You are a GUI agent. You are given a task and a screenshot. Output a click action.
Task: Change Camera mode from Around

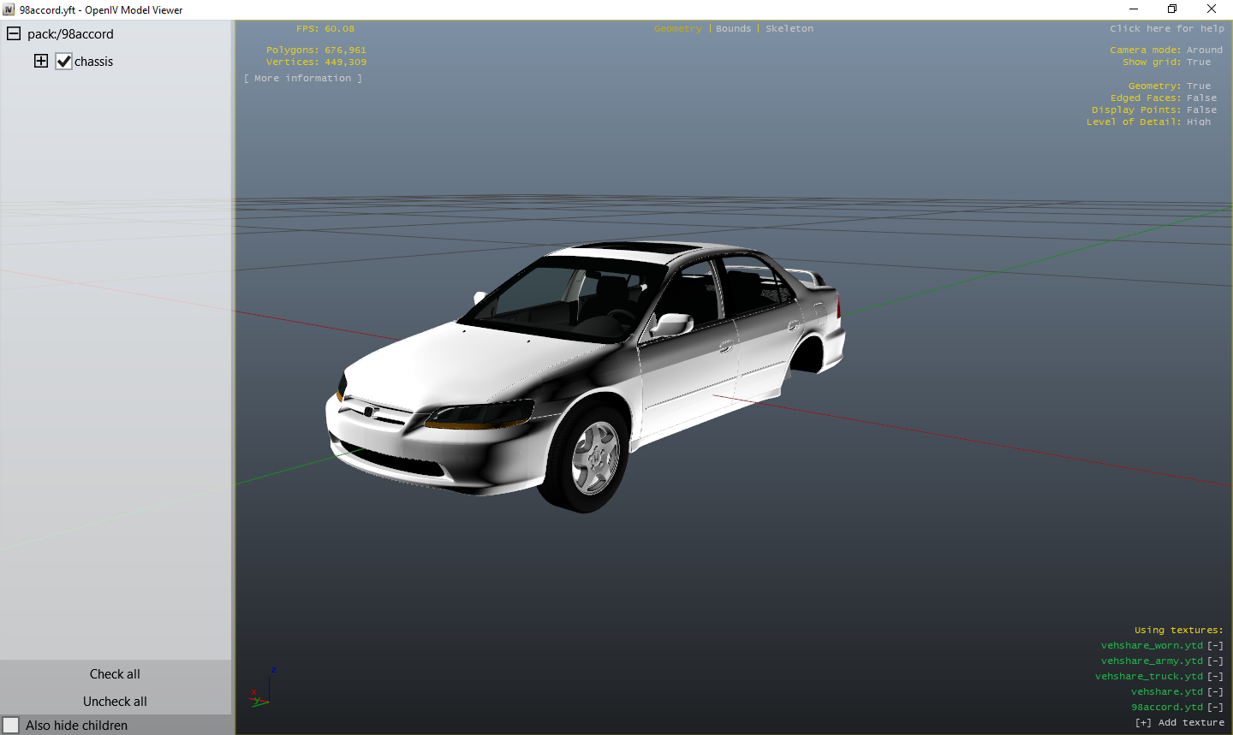1205,49
